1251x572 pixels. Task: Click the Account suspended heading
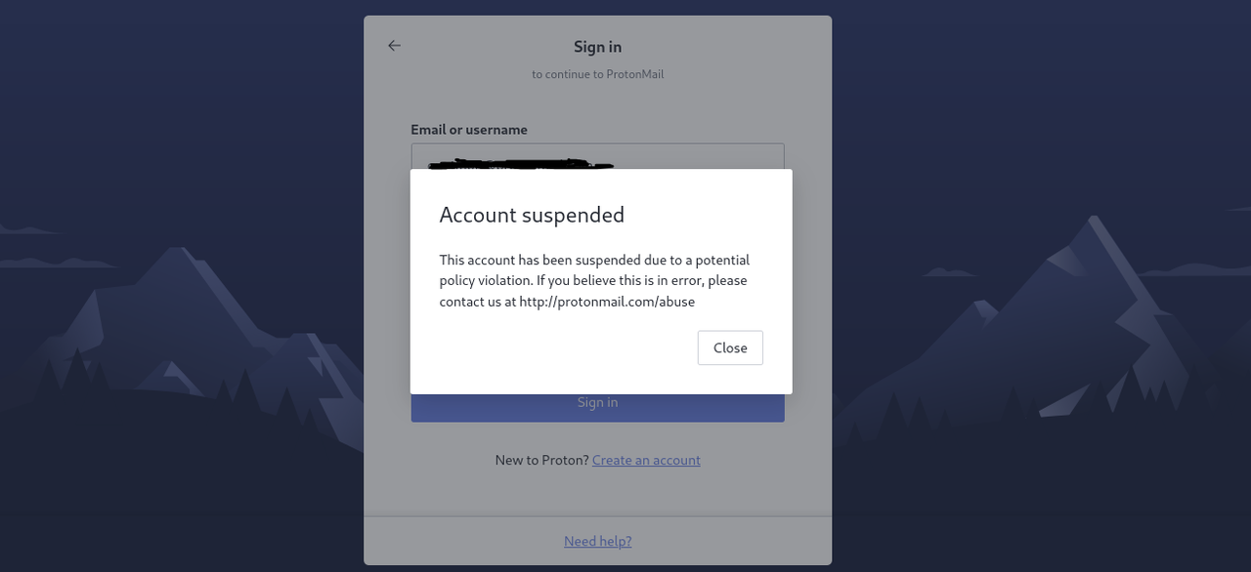click(532, 215)
